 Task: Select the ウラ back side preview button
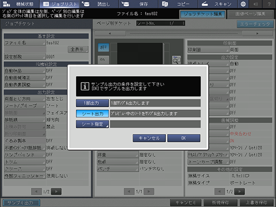104,60
